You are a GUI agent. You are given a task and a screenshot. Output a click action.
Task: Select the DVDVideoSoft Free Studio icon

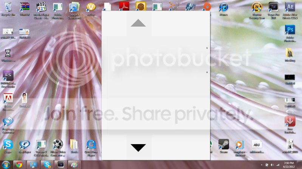[x=8, y=79]
